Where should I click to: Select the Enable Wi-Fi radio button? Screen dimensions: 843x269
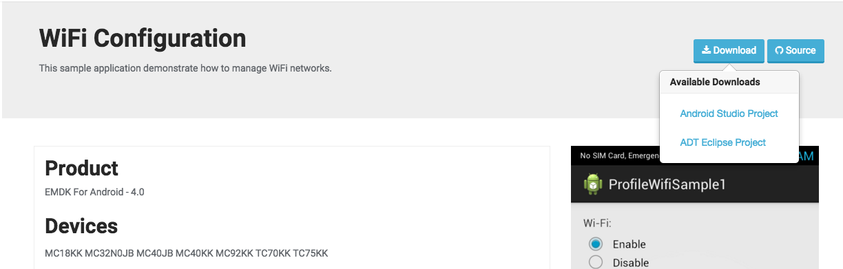coord(596,244)
